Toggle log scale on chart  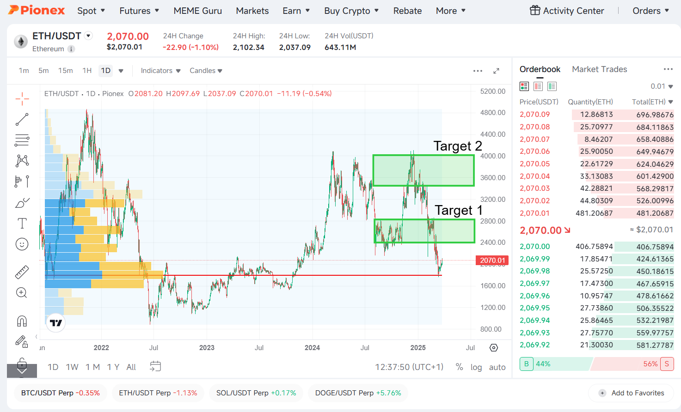coord(476,367)
